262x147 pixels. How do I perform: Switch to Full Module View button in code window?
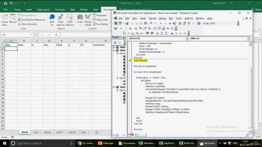pyautogui.click(x=132, y=135)
